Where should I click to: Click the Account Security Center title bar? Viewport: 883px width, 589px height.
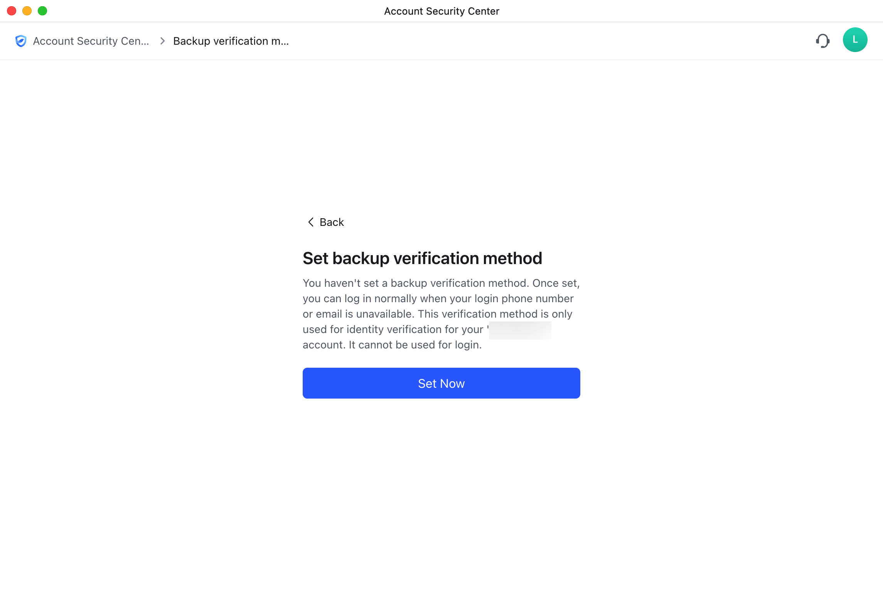click(441, 11)
